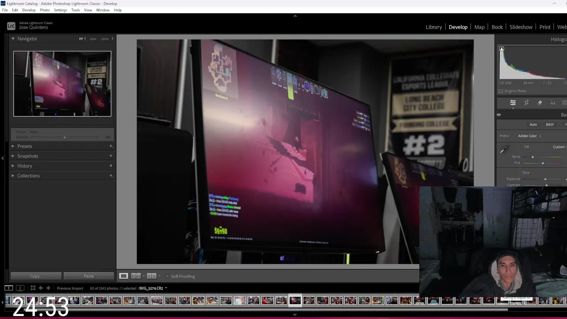
Task: Open the Settings menu
Action: pyautogui.click(x=60, y=10)
